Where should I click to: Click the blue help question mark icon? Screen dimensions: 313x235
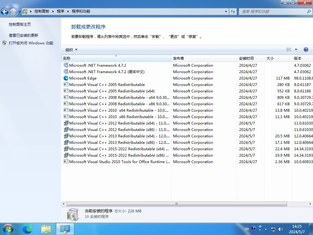(x=306, y=50)
